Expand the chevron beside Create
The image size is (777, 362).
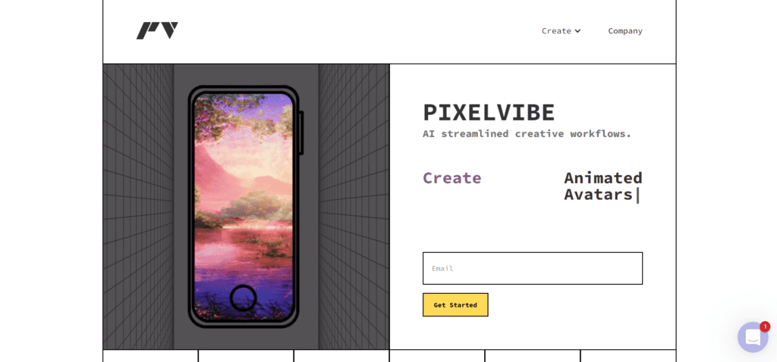[577, 31]
